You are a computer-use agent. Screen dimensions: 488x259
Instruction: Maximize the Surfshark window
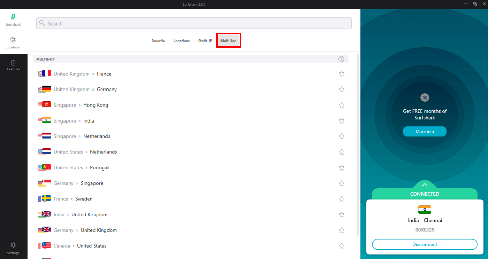pyautogui.click(x=475, y=4)
